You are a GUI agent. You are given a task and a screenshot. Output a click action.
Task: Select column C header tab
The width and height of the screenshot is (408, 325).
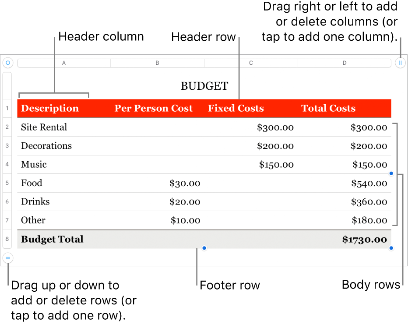point(251,63)
